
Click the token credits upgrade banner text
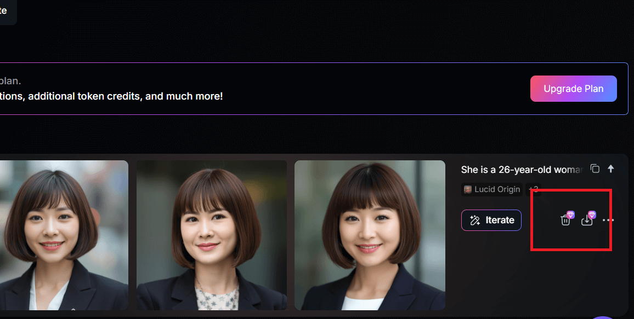point(111,96)
